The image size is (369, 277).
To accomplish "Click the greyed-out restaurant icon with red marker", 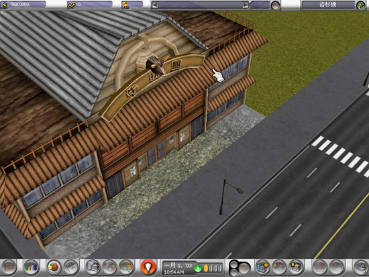I will click(x=279, y=267).
